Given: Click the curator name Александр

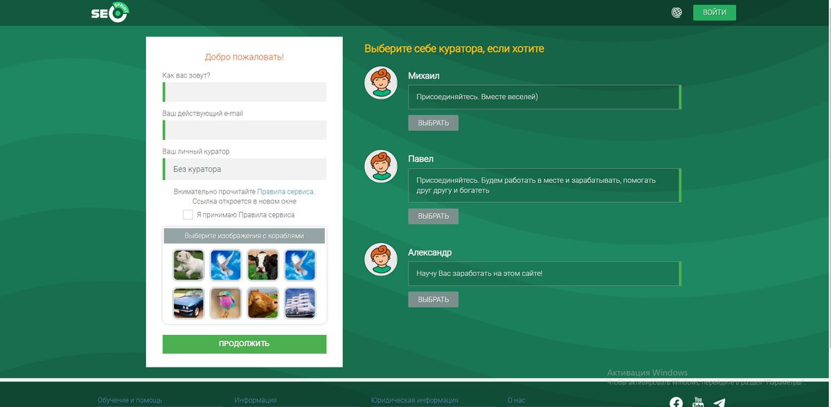Looking at the screenshot, I should pyautogui.click(x=430, y=253).
